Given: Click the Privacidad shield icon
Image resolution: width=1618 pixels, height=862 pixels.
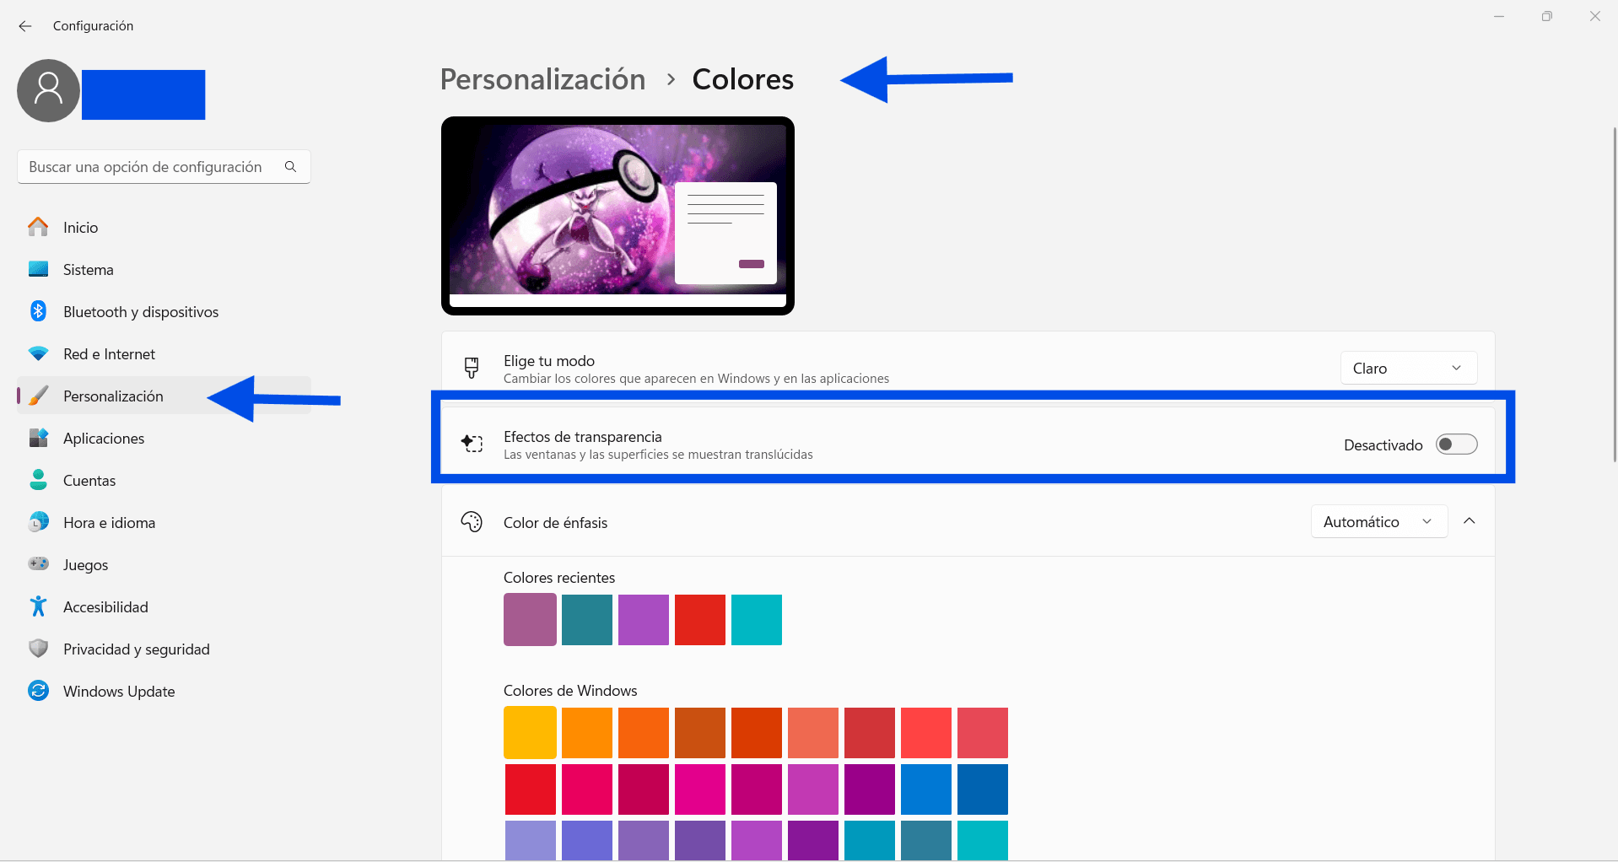Looking at the screenshot, I should coord(38,649).
